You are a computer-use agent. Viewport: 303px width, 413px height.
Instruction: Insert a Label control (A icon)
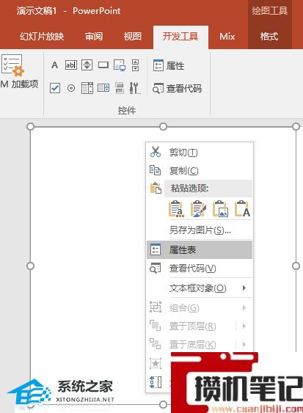click(54, 65)
